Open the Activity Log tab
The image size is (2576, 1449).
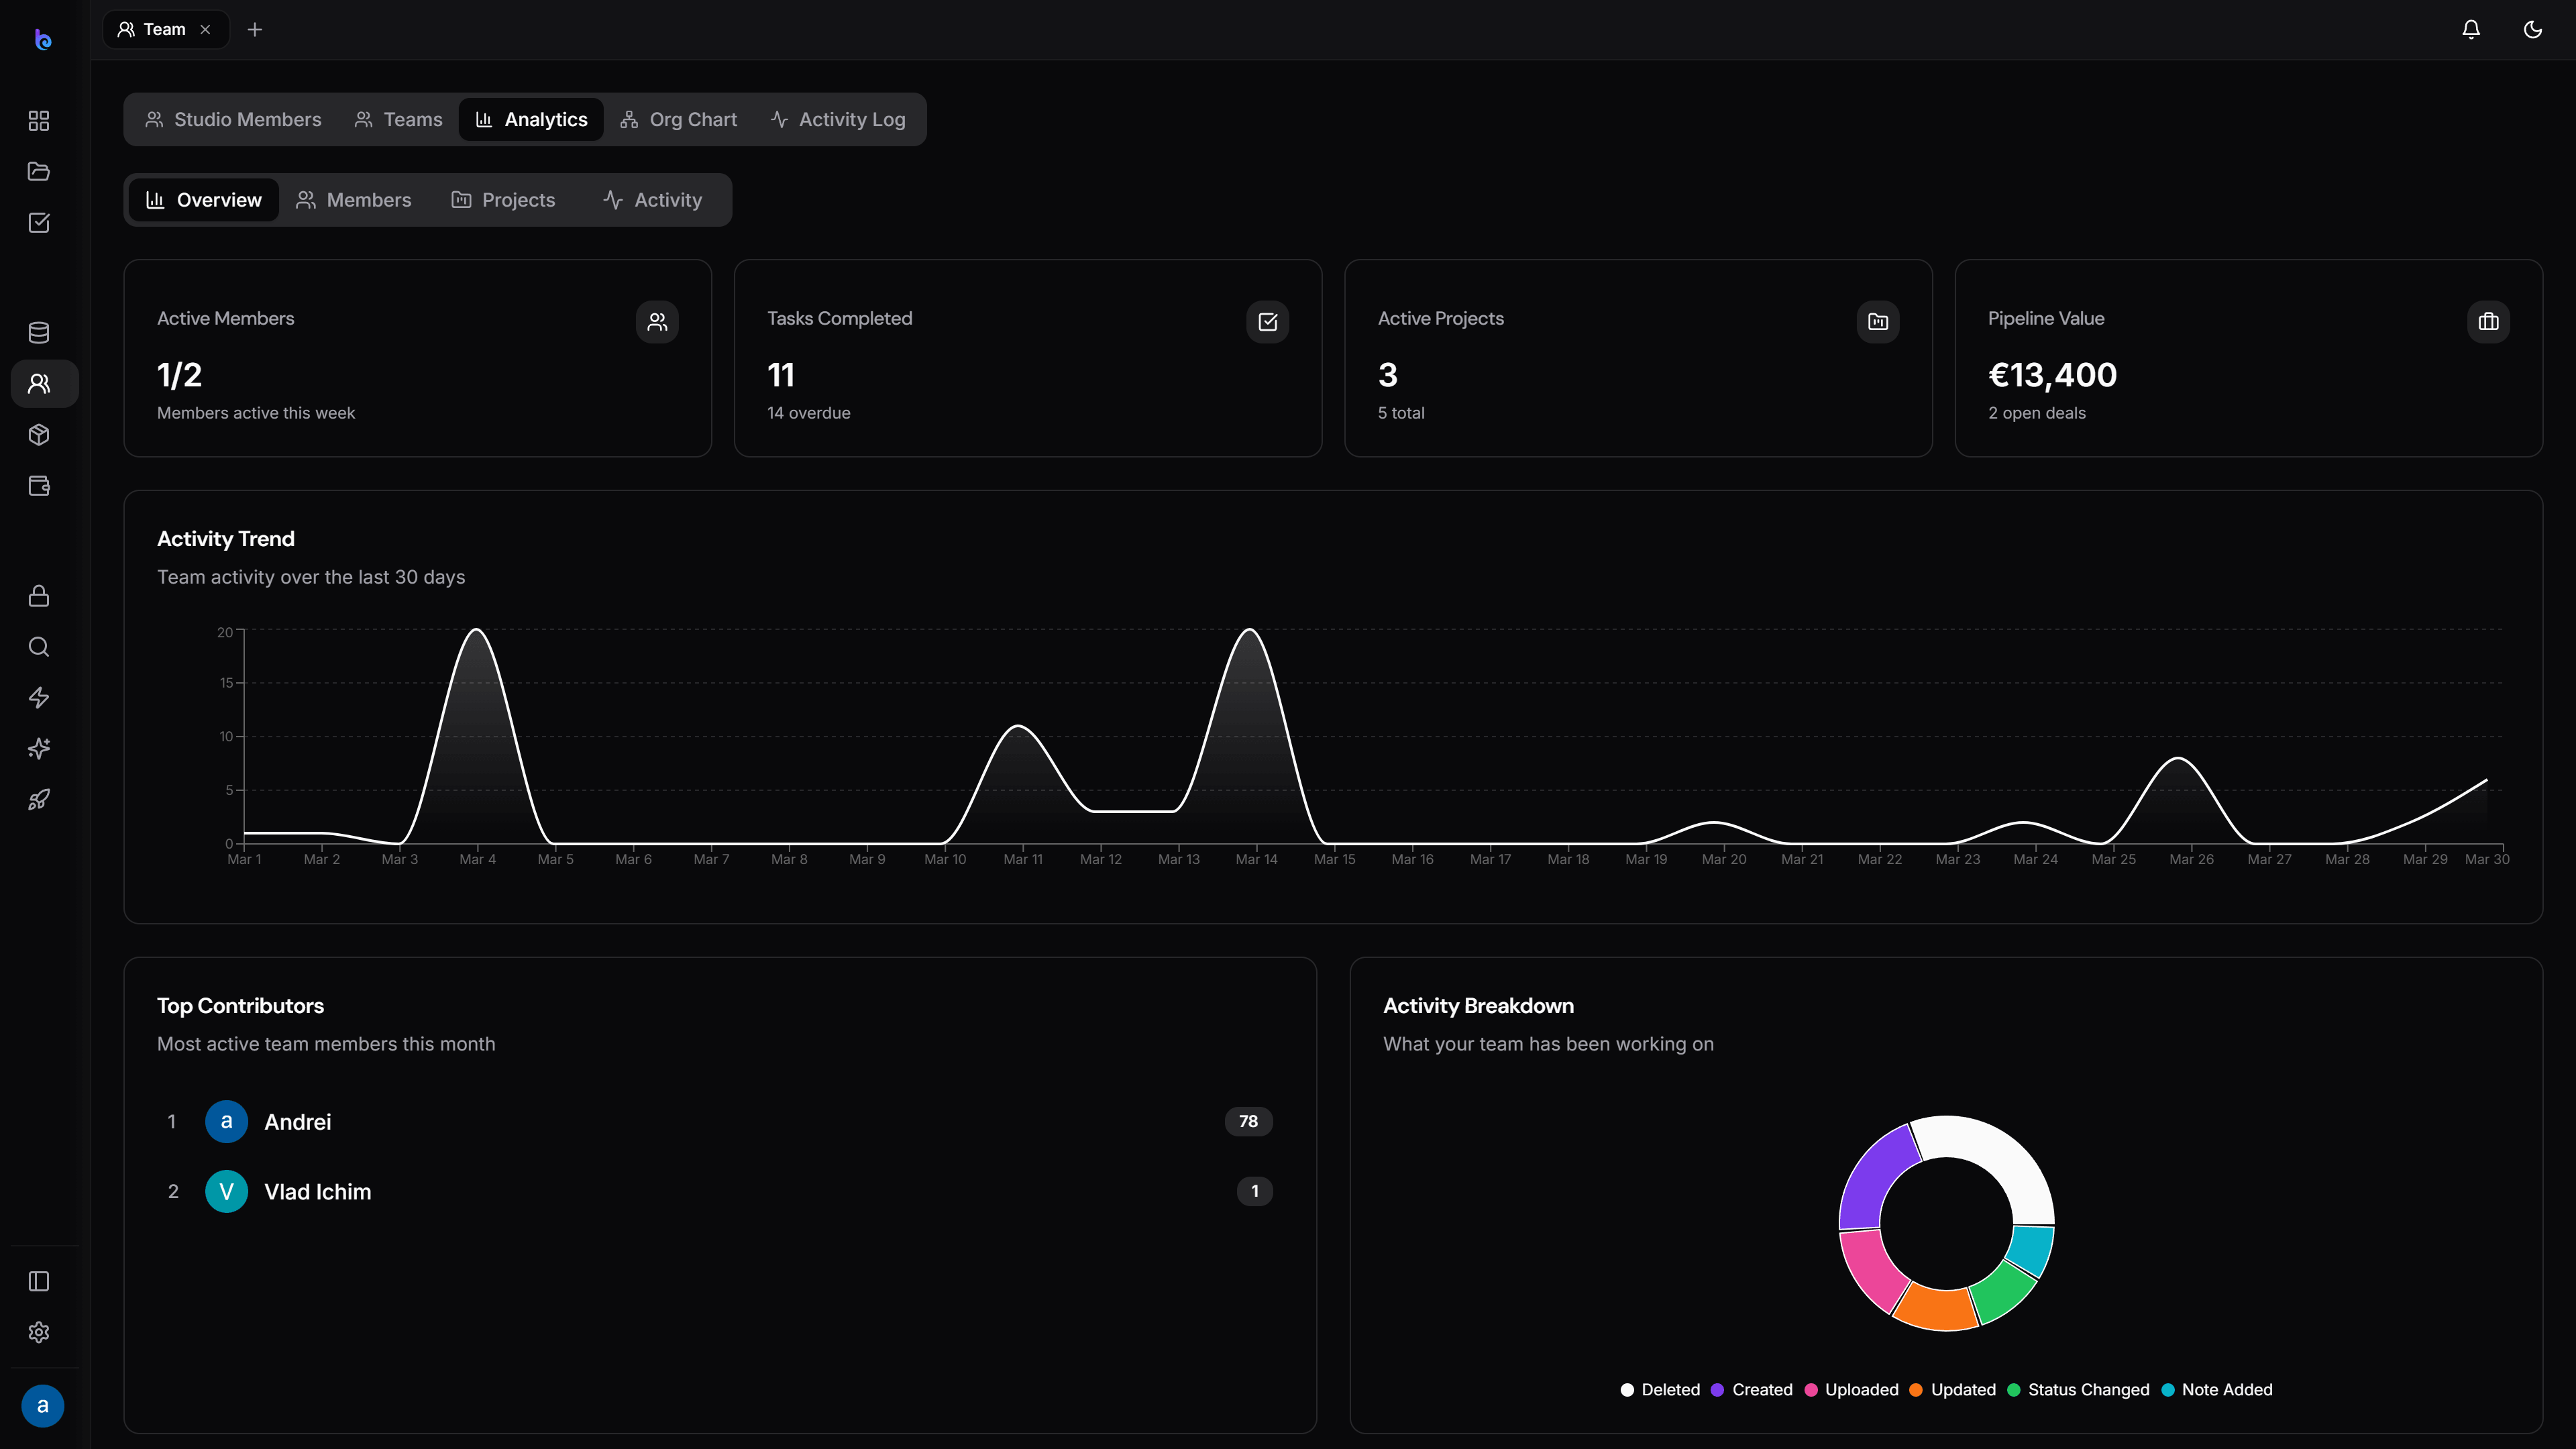pos(838,120)
